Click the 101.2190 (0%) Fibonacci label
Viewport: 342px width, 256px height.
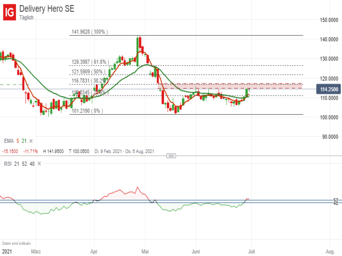tap(87, 111)
